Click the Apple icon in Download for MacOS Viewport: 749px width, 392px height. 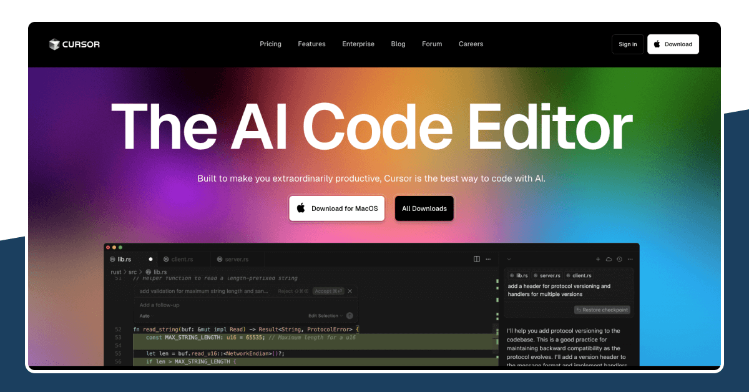301,208
